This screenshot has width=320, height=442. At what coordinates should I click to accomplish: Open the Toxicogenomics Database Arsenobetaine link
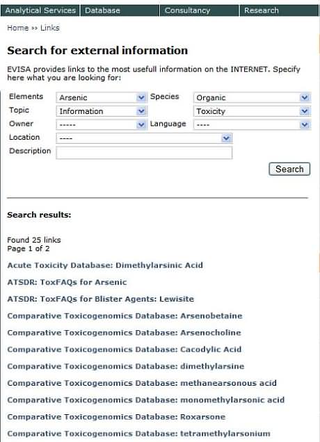point(125,316)
